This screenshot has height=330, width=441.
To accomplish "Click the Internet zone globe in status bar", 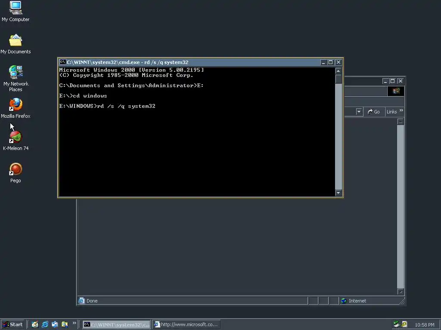I will (344, 301).
